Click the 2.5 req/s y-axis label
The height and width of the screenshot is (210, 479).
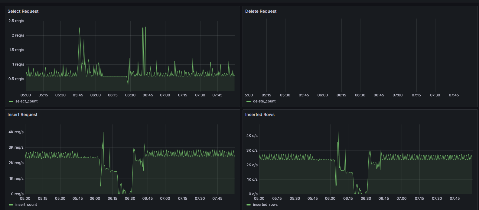point(16,21)
